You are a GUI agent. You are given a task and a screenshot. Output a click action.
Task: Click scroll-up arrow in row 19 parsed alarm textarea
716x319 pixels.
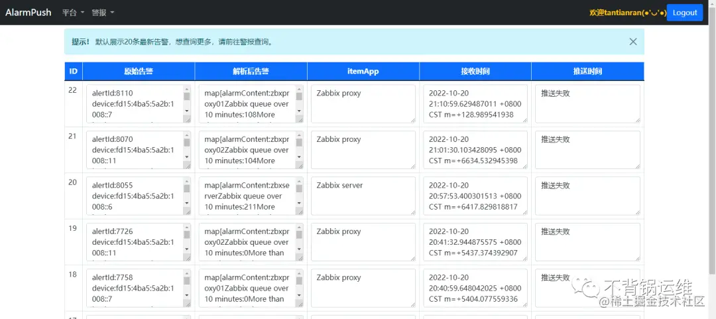[x=299, y=227]
